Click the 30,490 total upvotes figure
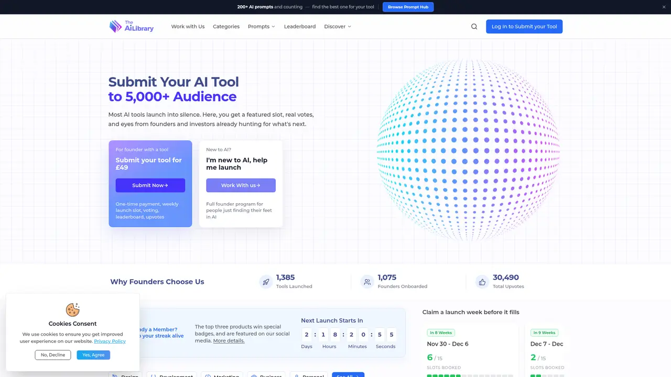This screenshot has width=671, height=377. click(x=506, y=278)
